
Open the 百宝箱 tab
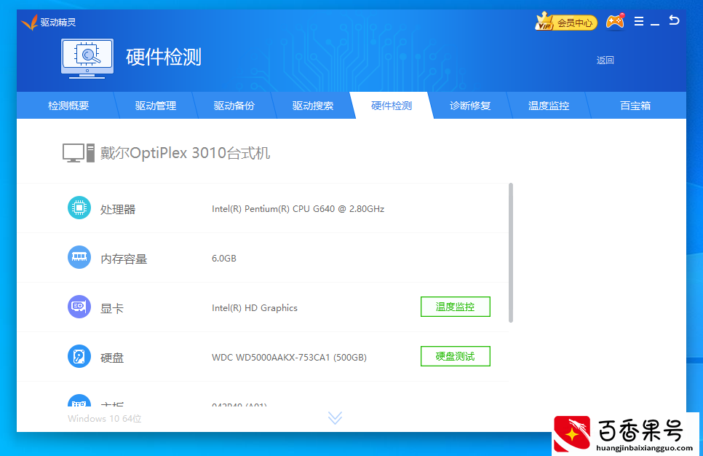pyautogui.click(x=635, y=106)
